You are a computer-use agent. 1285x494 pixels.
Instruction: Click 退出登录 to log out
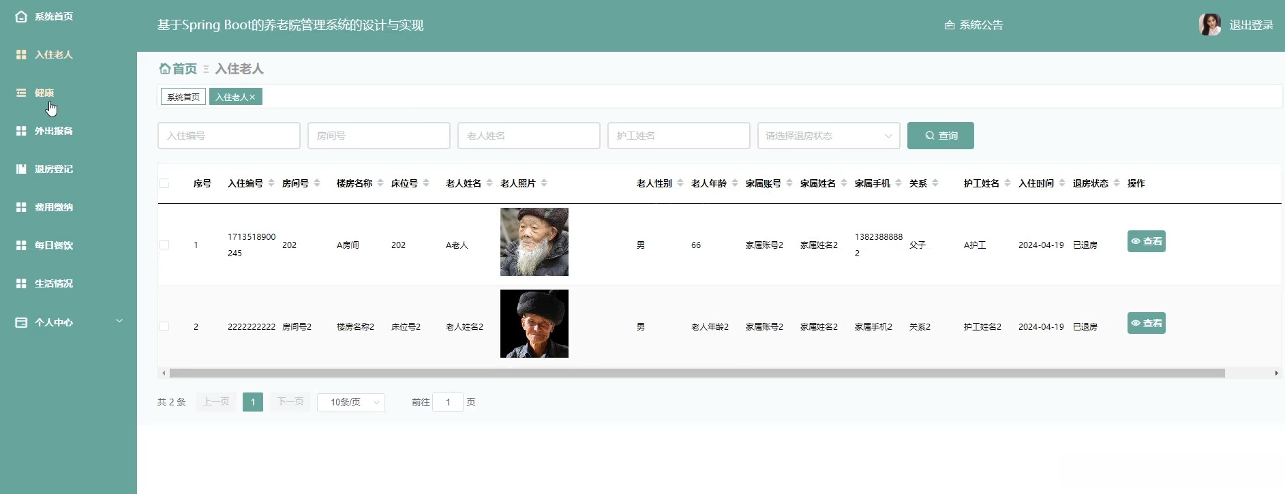[1252, 25]
